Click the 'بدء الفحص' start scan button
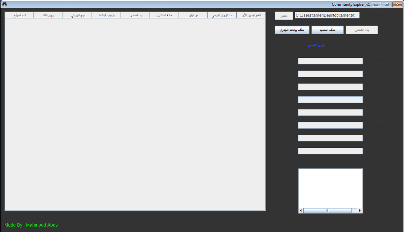Screen dimensions: 404x232 tap(362, 30)
